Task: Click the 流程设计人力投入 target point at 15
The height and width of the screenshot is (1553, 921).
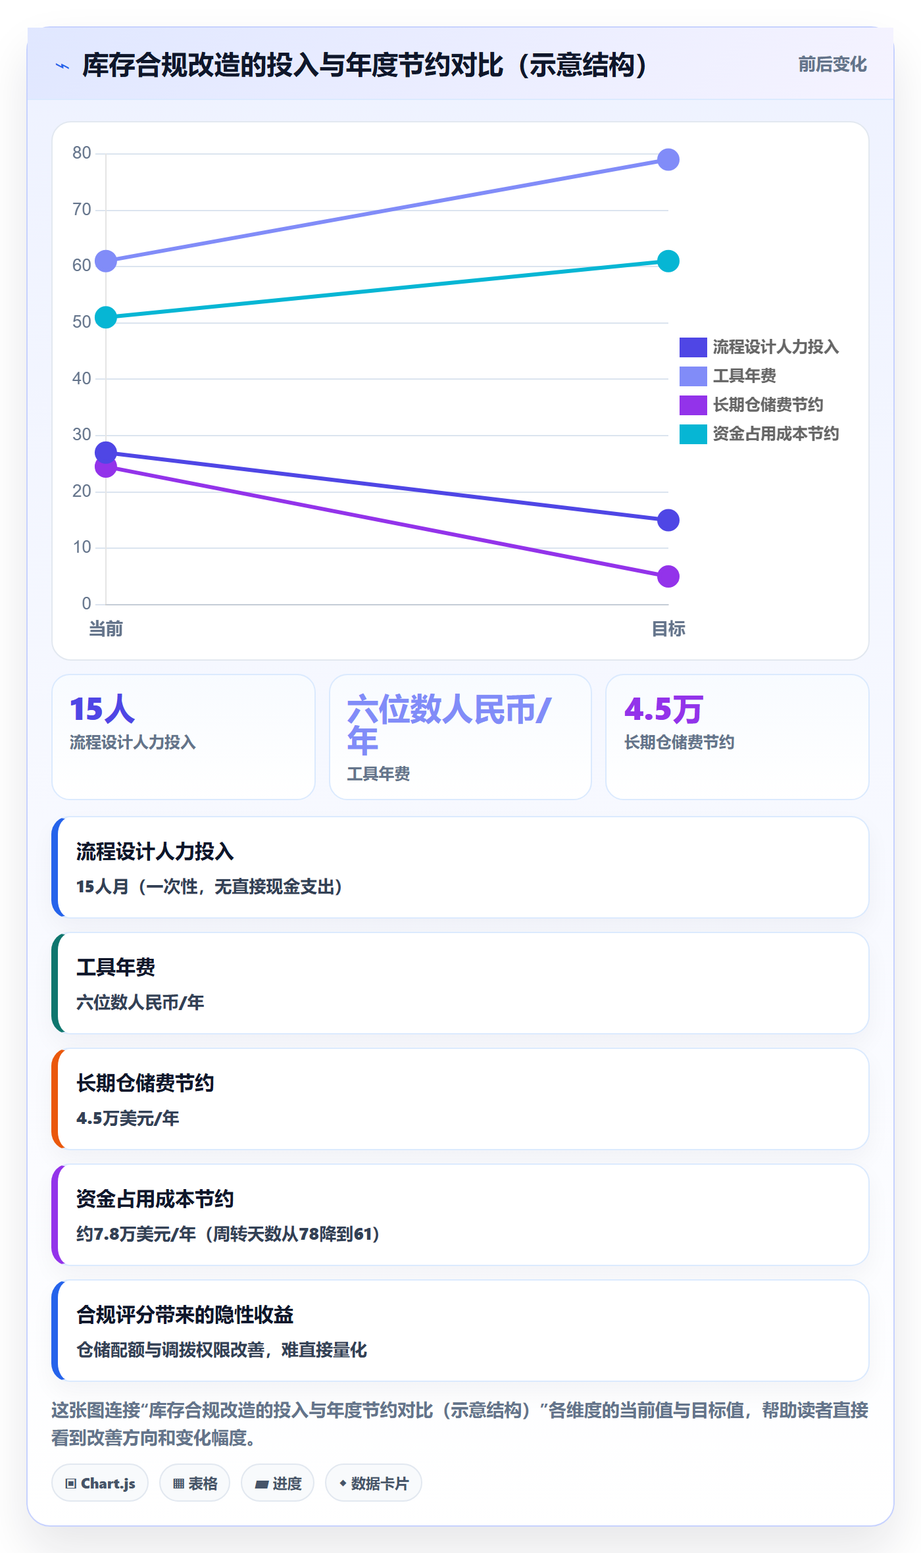Action: tap(668, 520)
